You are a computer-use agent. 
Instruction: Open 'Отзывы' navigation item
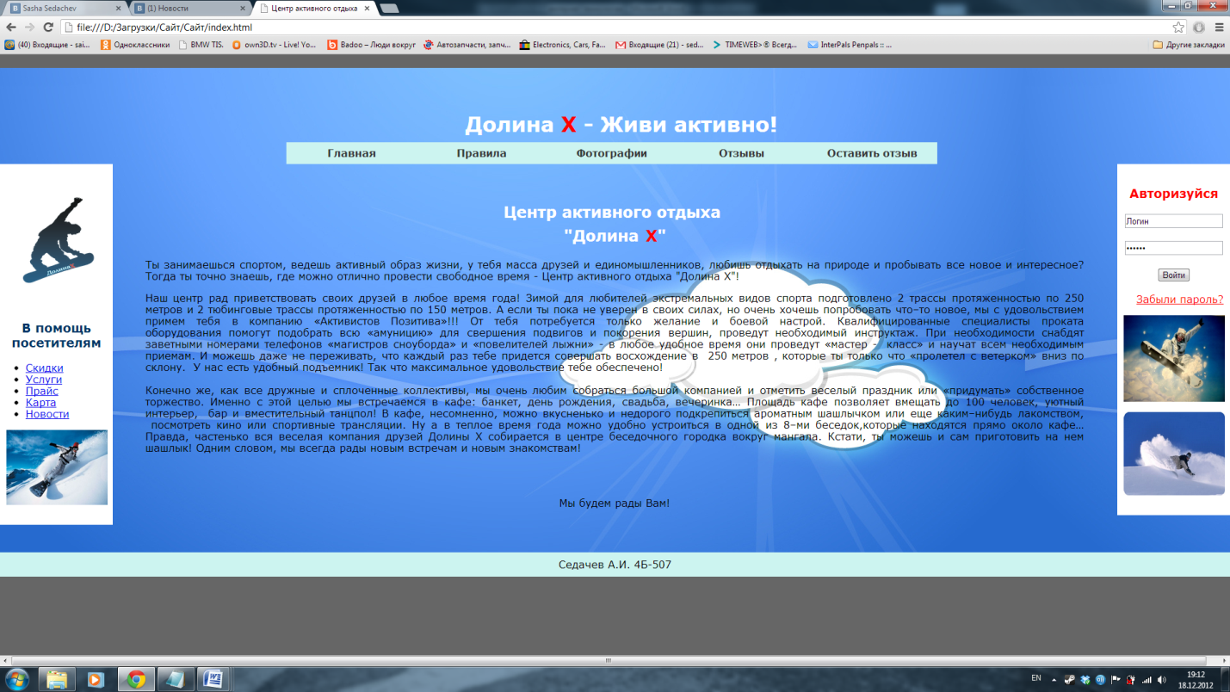pos(741,153)
